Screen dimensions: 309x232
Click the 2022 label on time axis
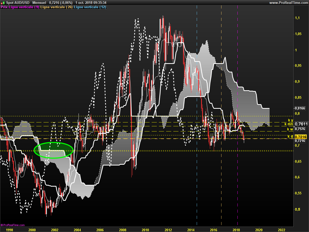[281, 229]
